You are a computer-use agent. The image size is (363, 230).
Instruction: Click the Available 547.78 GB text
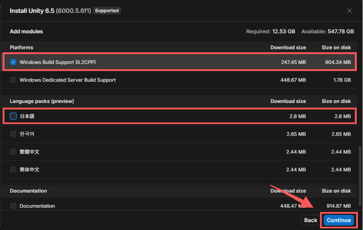pyautogui.click(x=328, y=31)
